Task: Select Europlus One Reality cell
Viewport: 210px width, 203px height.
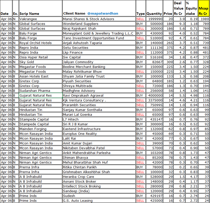Action: (99, 134)
